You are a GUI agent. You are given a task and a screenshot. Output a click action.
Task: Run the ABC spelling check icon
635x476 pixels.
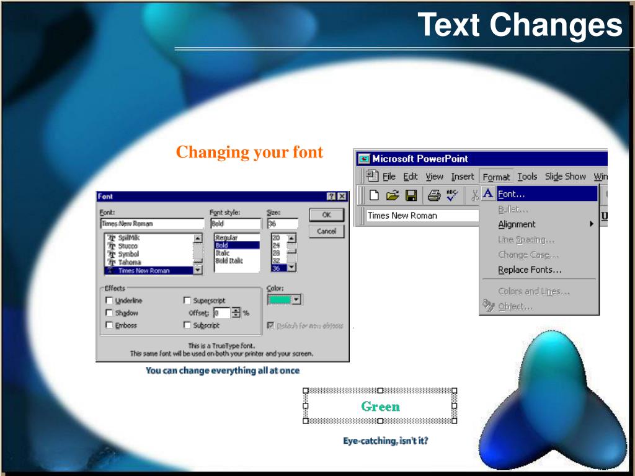452,195
